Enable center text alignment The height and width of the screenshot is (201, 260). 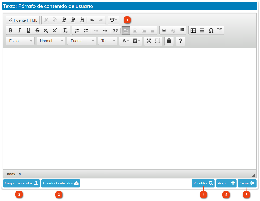[x=135, y=30]
